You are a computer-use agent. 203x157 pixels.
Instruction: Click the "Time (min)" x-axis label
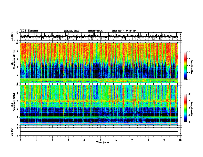(103, 142)
